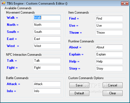The height and width of the screenshot is (103, 130).
Task: Clear all command fields
Action: pos(113,93)
